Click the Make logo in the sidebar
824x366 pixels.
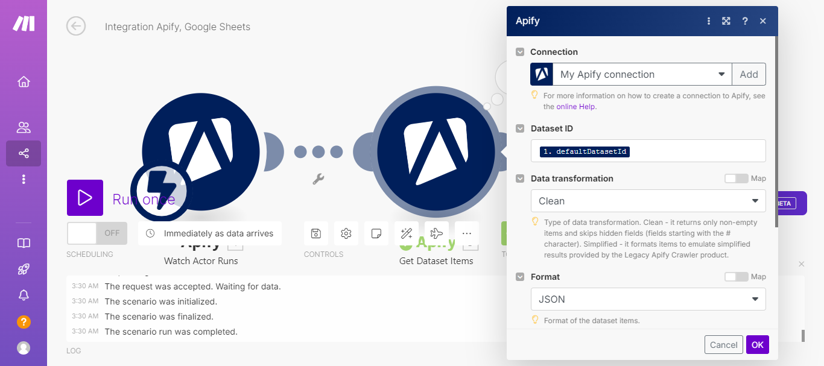24,24
